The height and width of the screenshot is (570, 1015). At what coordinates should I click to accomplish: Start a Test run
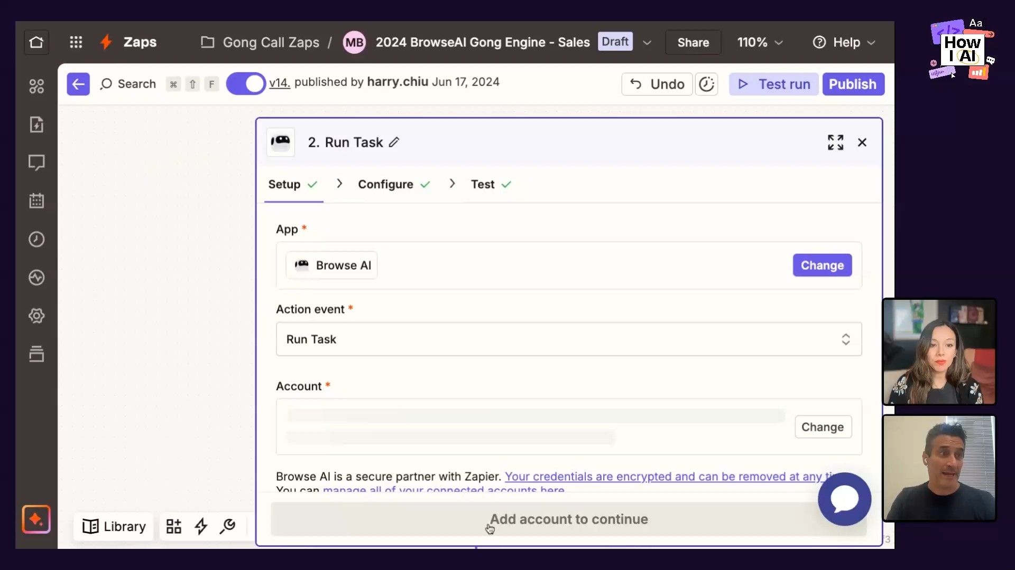click(774, 84)
